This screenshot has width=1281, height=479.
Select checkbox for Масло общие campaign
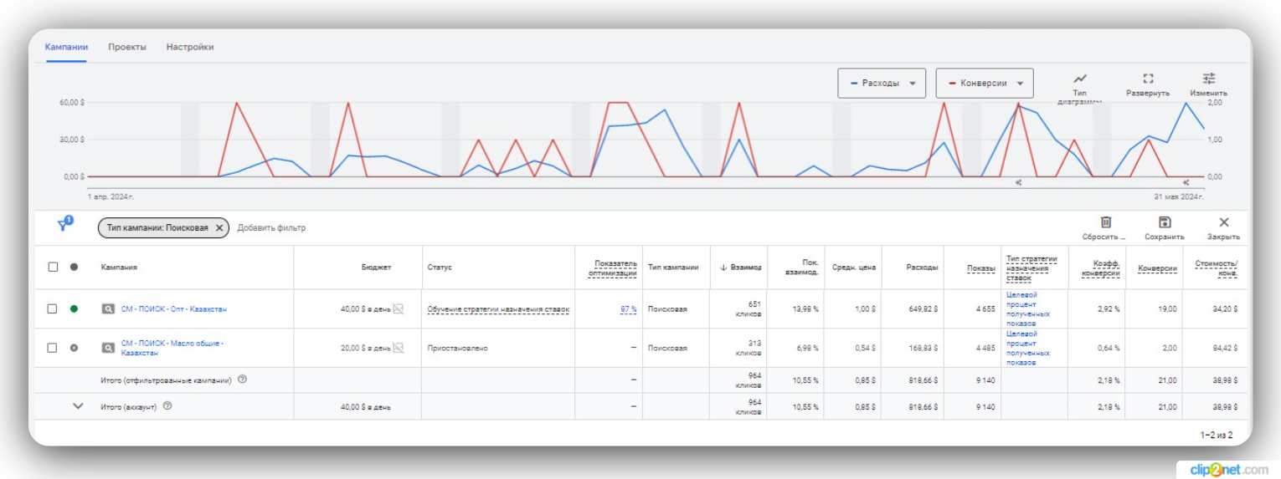[x=53, y=348]
